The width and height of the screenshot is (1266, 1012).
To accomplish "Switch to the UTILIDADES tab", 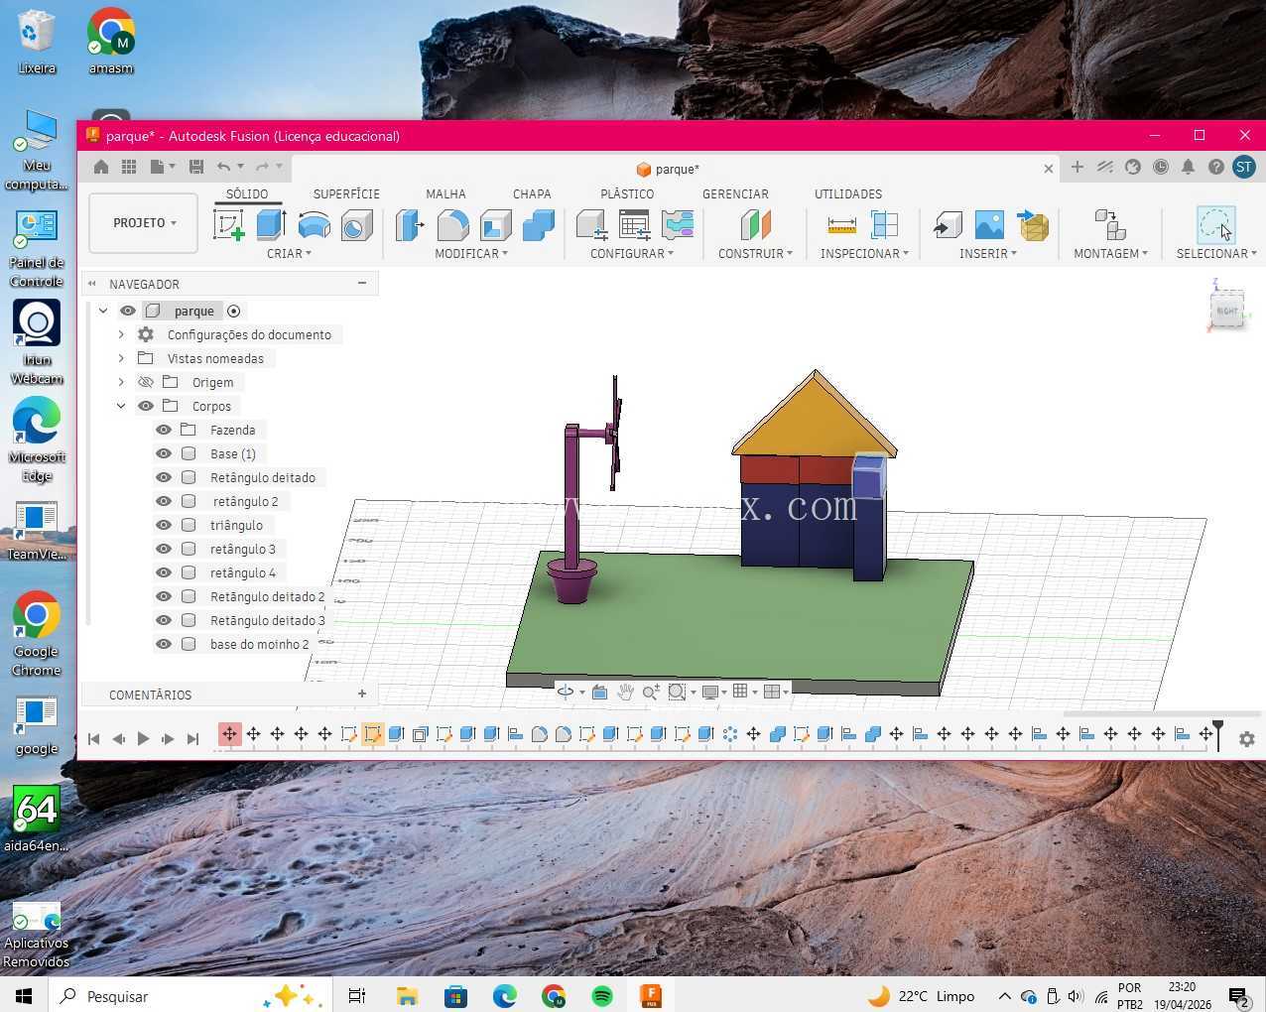I will [848, 193].
